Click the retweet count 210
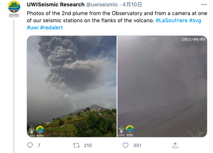This screenshot has width=213, height=153. (x=88, y=145)
